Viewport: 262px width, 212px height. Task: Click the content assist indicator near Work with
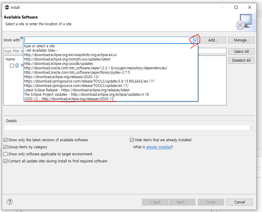click(21, 38)
